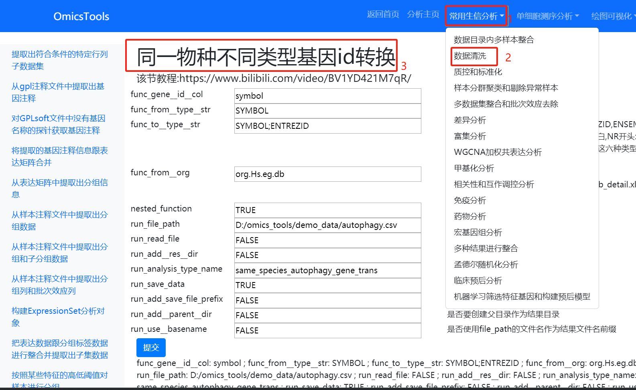Select 富集分析 from the menu

click(470, 136)
